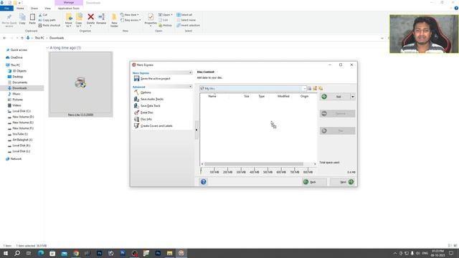The width and height of the screenshot is (459, 258).
Task: Open the File menu in File Explorer
Action: click(x=6, y=9)
